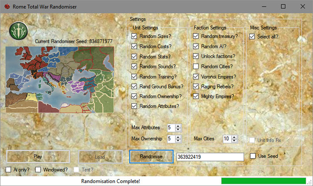Uncheck Random Ownership? checkbox
This screenshot has height=186, width=313.
pyautogui.click(x=134, y=96)
